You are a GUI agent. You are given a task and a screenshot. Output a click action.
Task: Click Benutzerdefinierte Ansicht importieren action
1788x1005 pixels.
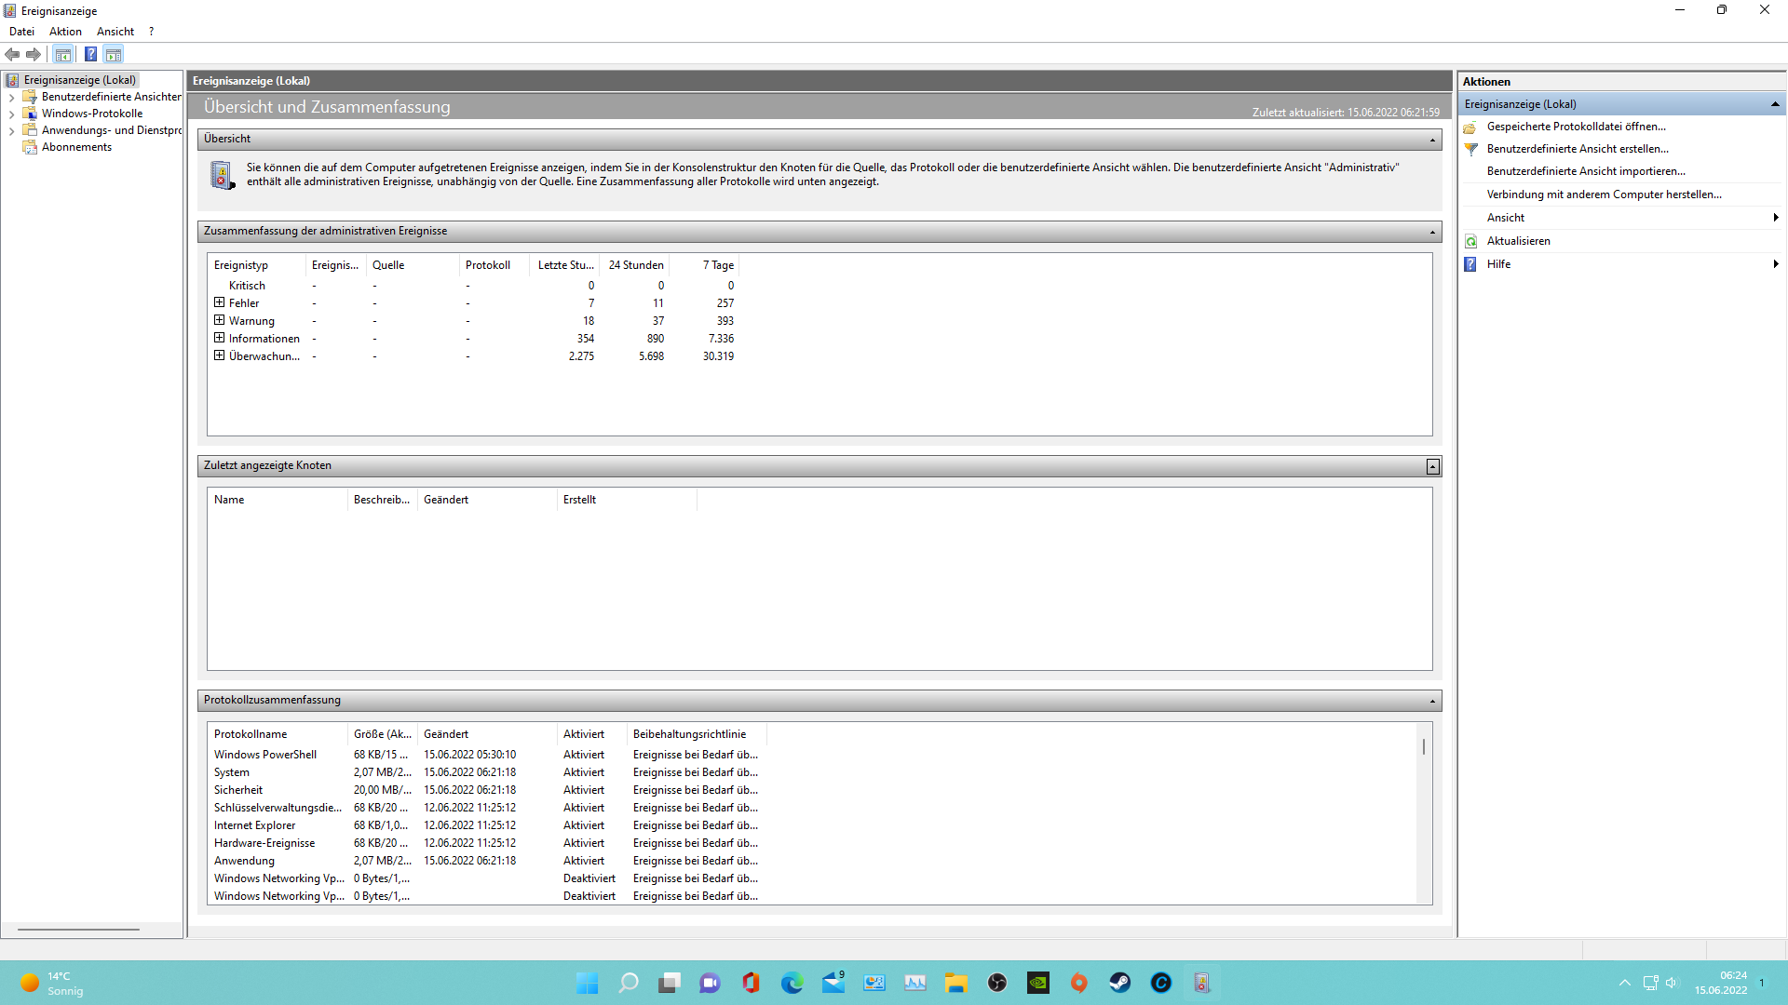tap(1585, 171)
